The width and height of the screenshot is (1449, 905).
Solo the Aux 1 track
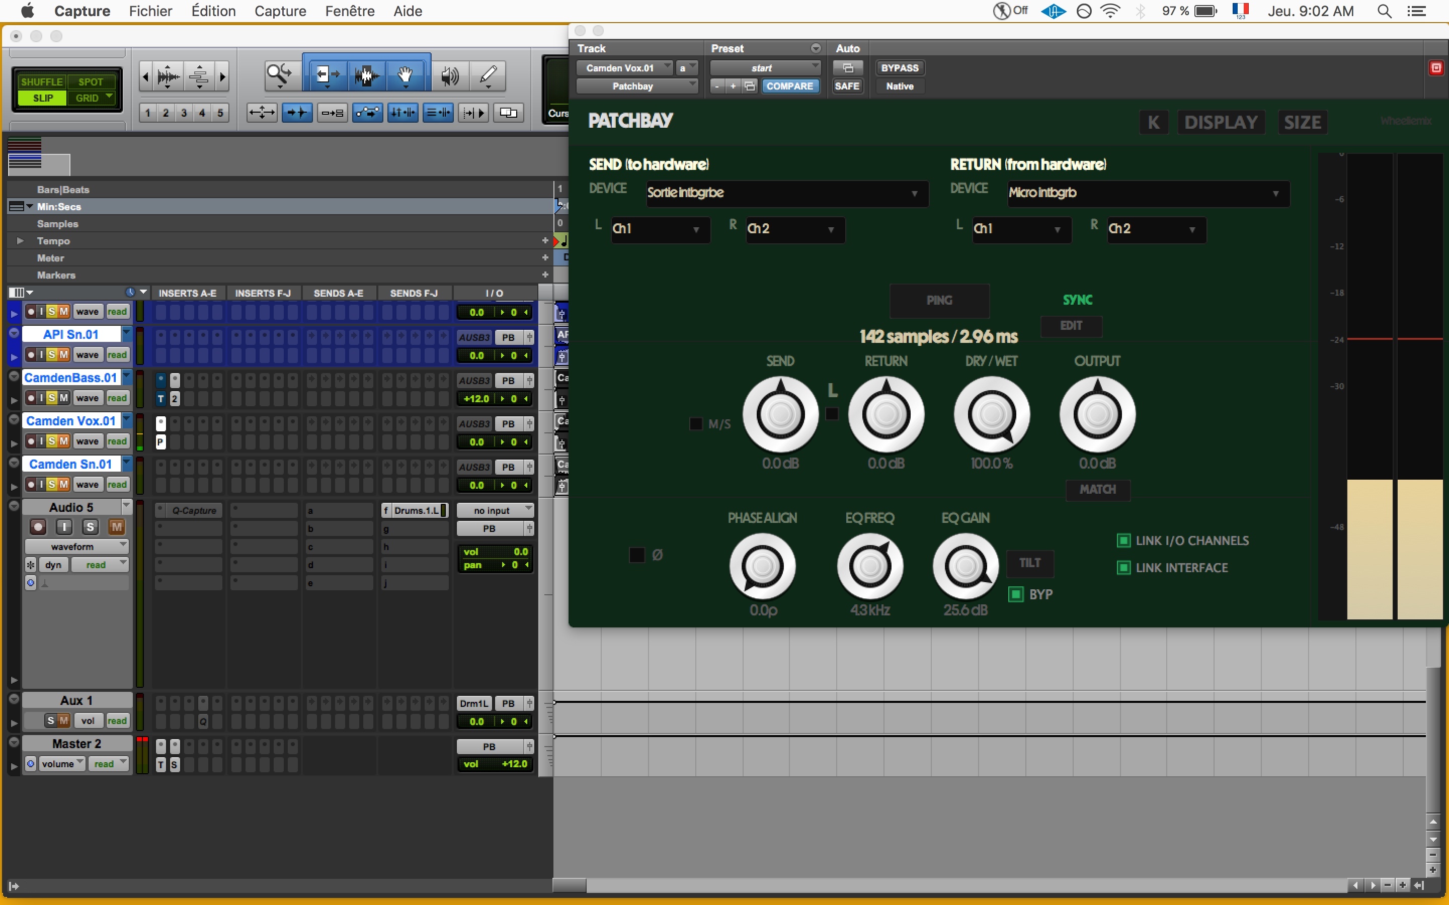coord(50,721)
